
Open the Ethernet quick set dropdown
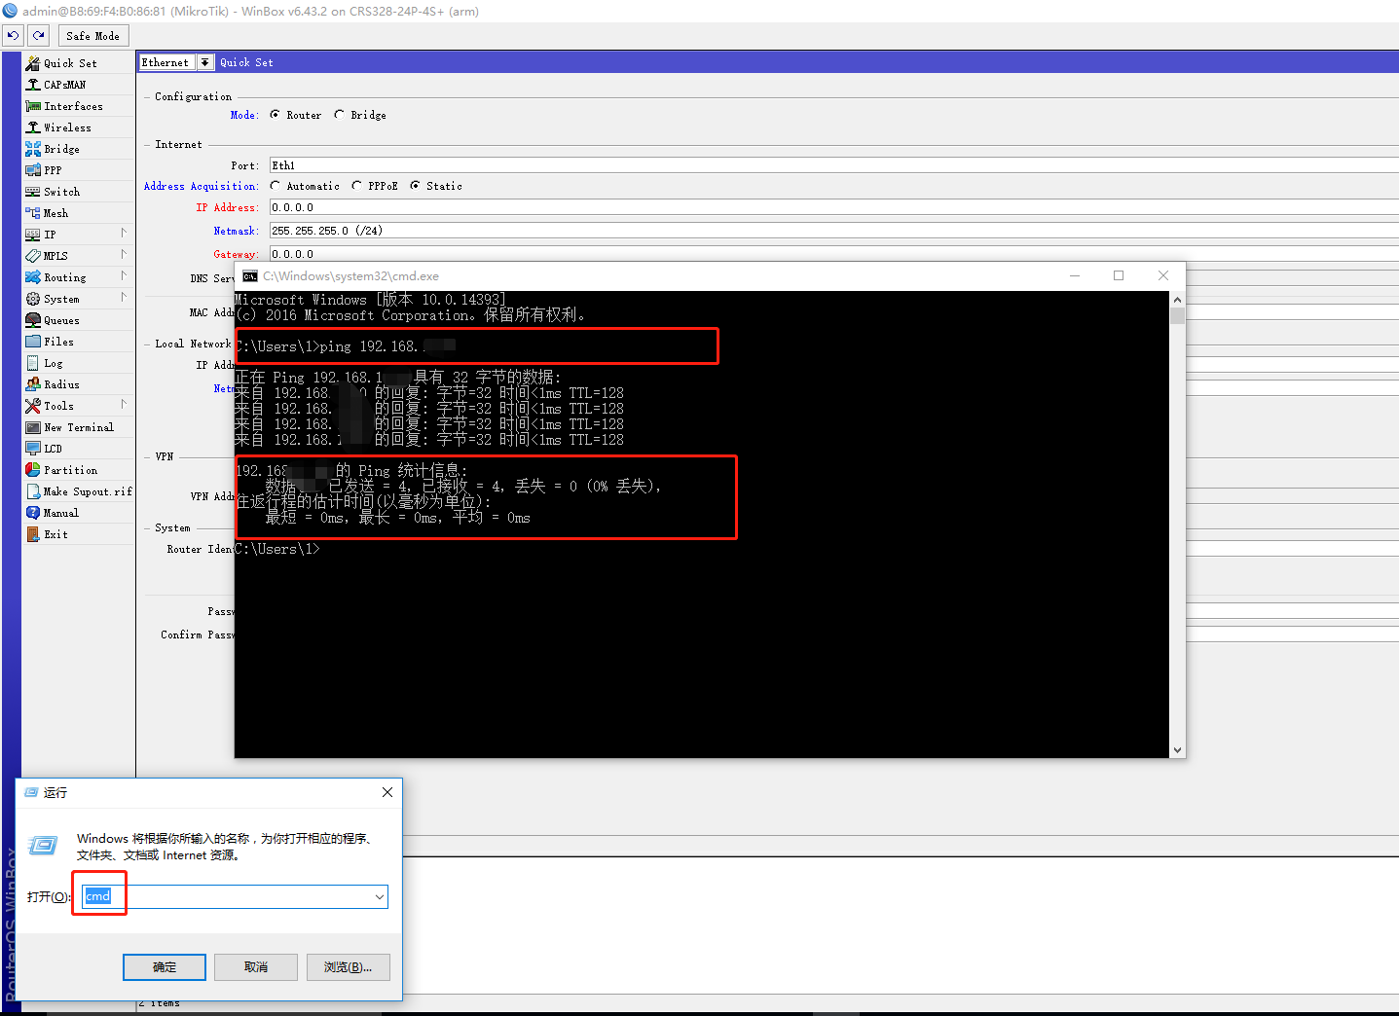click(x=205, y=62)
